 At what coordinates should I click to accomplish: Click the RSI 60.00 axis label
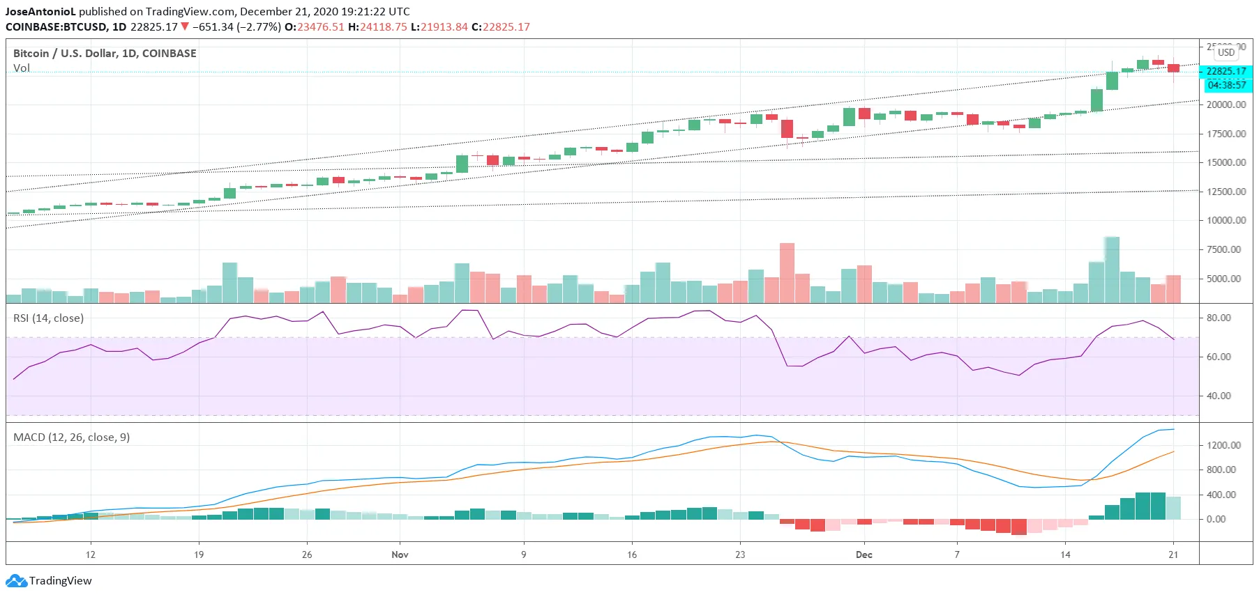(x=1219, y=357)
